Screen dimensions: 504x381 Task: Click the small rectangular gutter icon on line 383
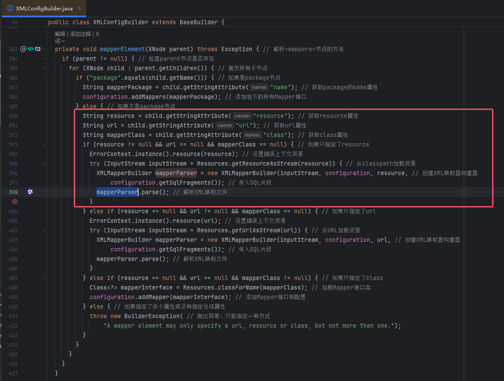pyautogui.click(x=38, y=49)
